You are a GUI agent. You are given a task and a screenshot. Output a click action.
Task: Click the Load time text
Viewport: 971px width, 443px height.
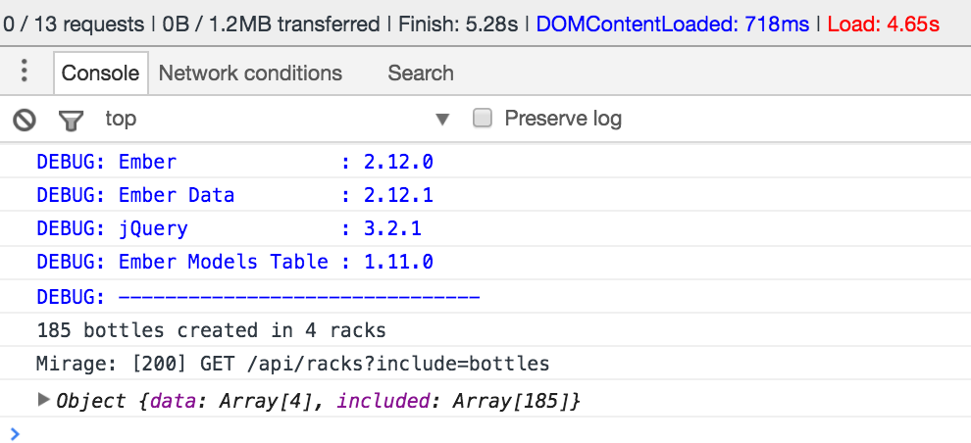coord(884,24)
